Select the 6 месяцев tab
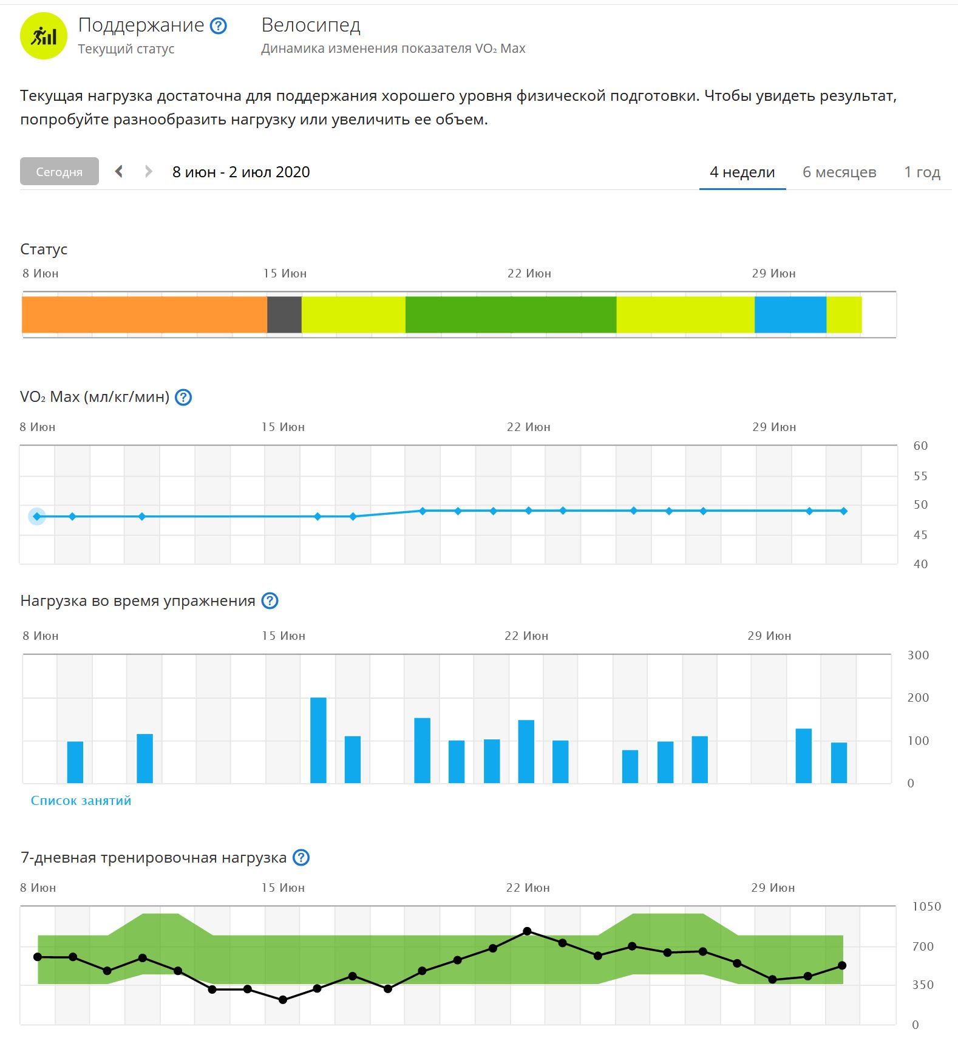The height and width of the screenshot is (1049, 958). click(x=839, y=172)
